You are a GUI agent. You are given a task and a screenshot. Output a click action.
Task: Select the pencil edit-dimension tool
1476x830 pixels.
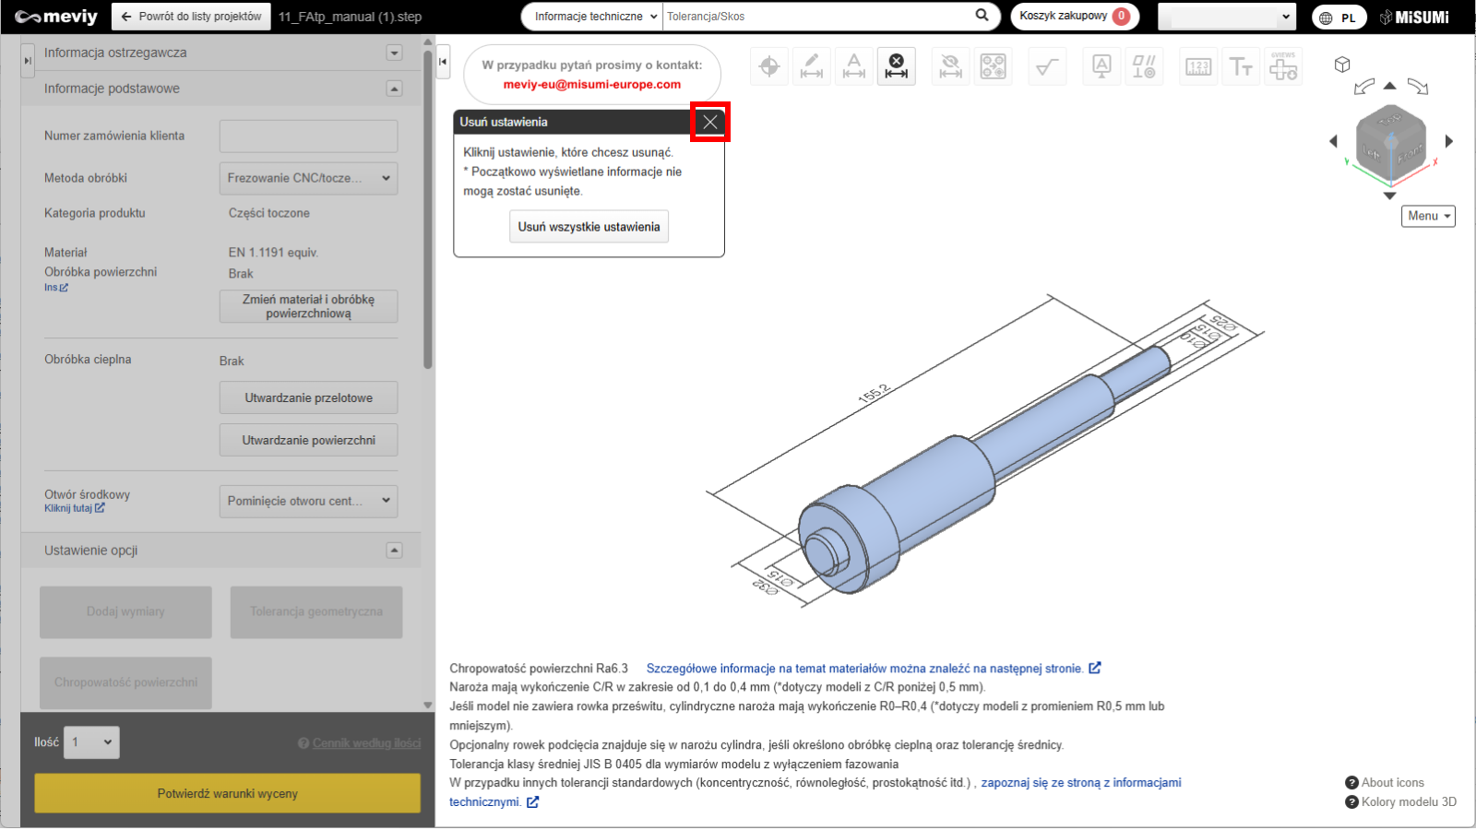coord(812,66)
